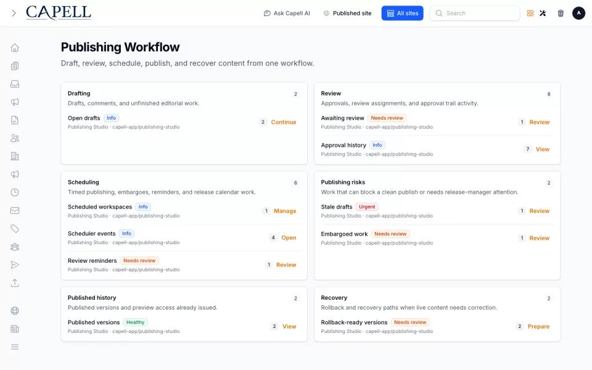Click the Review card count 8
Image resolution: width=592 pixels, height=370 pixels.
(549, 94)
